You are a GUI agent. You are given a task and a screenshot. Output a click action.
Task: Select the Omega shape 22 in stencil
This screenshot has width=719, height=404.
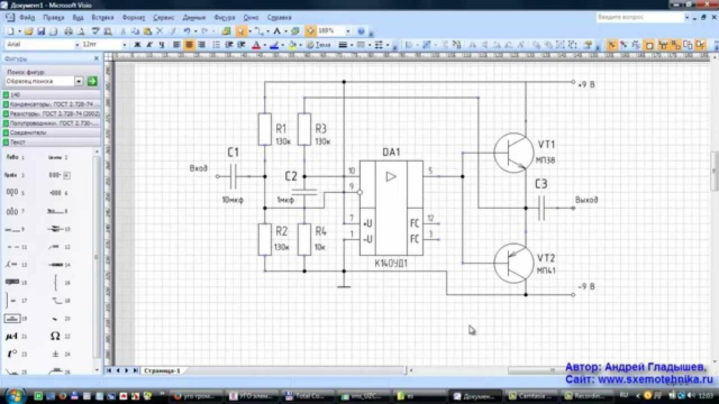point(56,336)
